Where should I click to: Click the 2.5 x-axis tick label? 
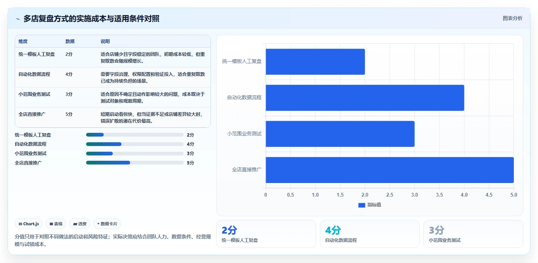[390, 195]
